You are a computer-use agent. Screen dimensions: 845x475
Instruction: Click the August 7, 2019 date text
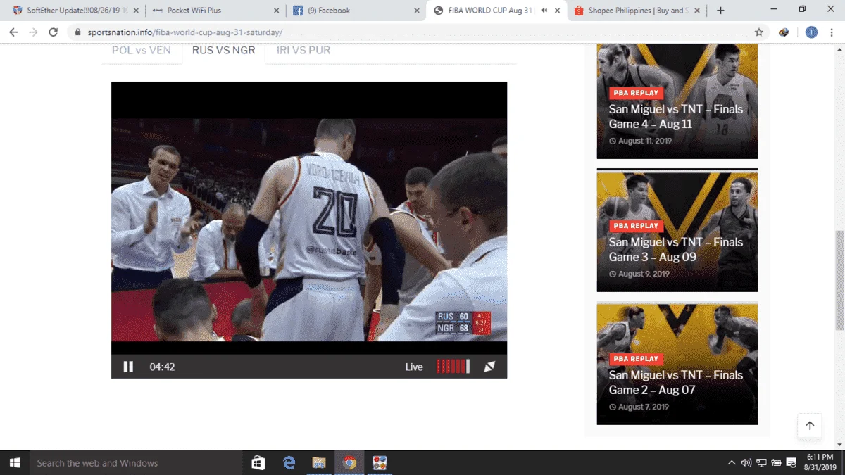pos(643,407)
